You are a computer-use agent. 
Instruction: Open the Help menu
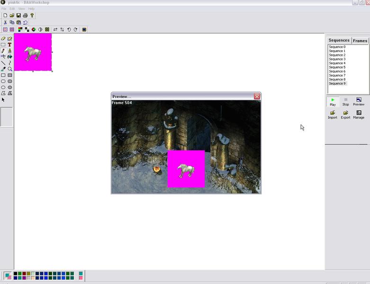click(x=31, y=9)
